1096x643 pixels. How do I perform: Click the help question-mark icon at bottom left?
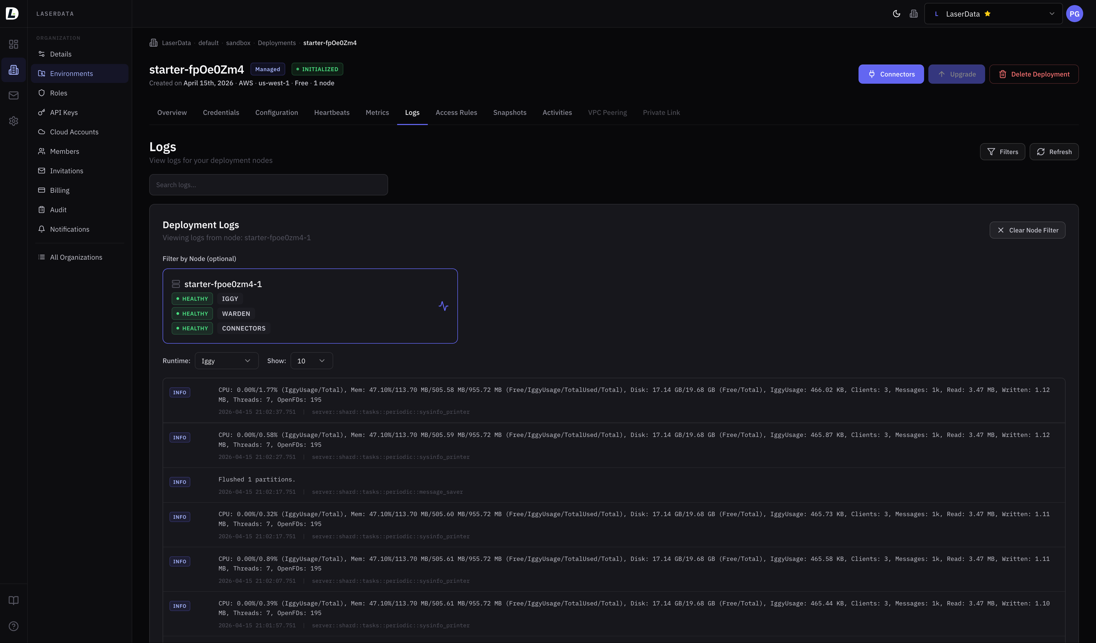pos(14,626)
